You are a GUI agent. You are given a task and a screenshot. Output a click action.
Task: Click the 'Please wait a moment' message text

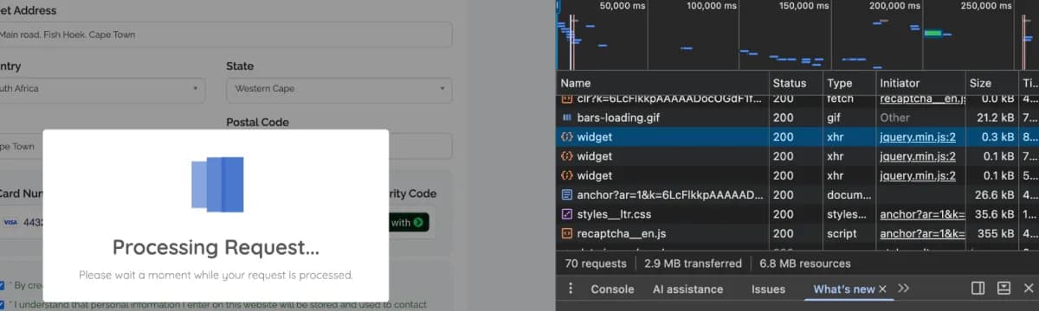coord(216,275)
